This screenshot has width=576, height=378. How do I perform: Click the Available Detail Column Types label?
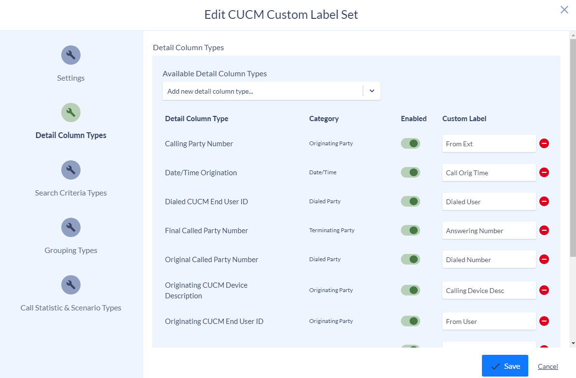215,73
